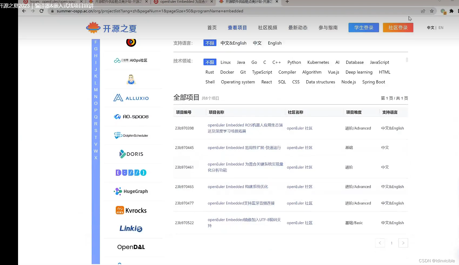Select the HugeGraph community logo
This screenshot has width=459, height=265.
pos(131,191)
